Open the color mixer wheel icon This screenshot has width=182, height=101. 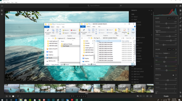[x=173, y=49]
